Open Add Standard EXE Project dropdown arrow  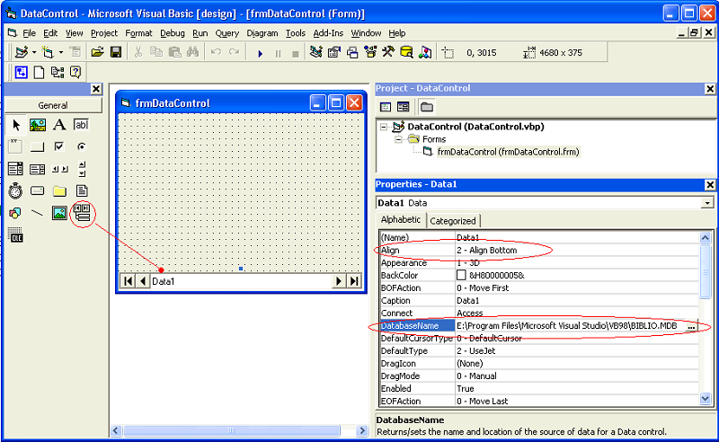tap(33, 53)
